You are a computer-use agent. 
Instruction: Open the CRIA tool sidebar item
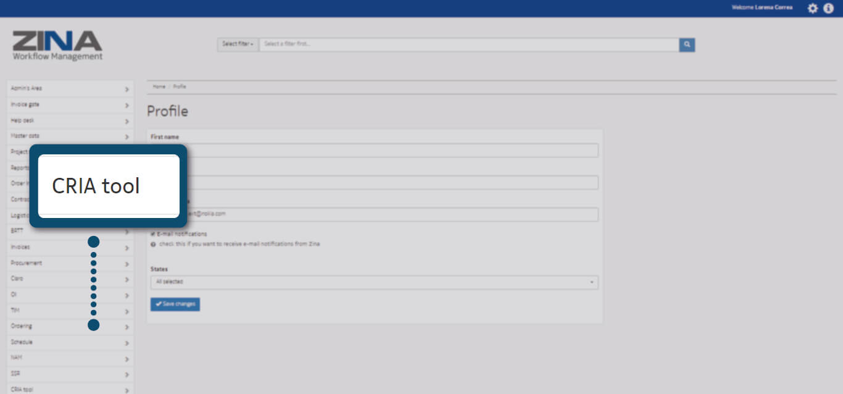69,390
